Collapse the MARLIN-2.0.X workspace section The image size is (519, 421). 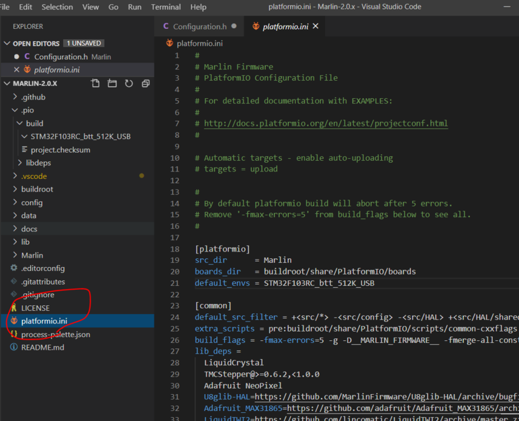click(x=7, y=83)
